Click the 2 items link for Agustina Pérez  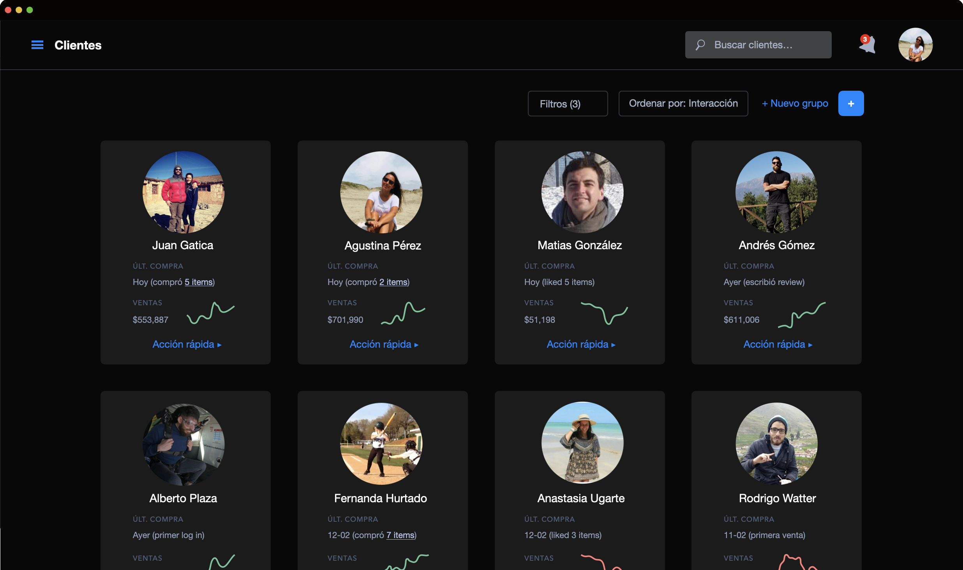pyautogui.click(x=393, y=282)
